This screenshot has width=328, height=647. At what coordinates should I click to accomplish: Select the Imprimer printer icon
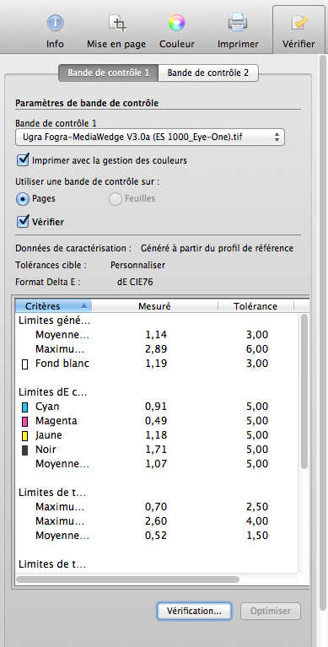click(x=238, y=22)
